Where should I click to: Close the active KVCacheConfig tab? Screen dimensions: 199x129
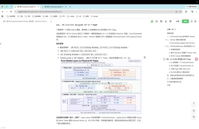click(38, 7)
